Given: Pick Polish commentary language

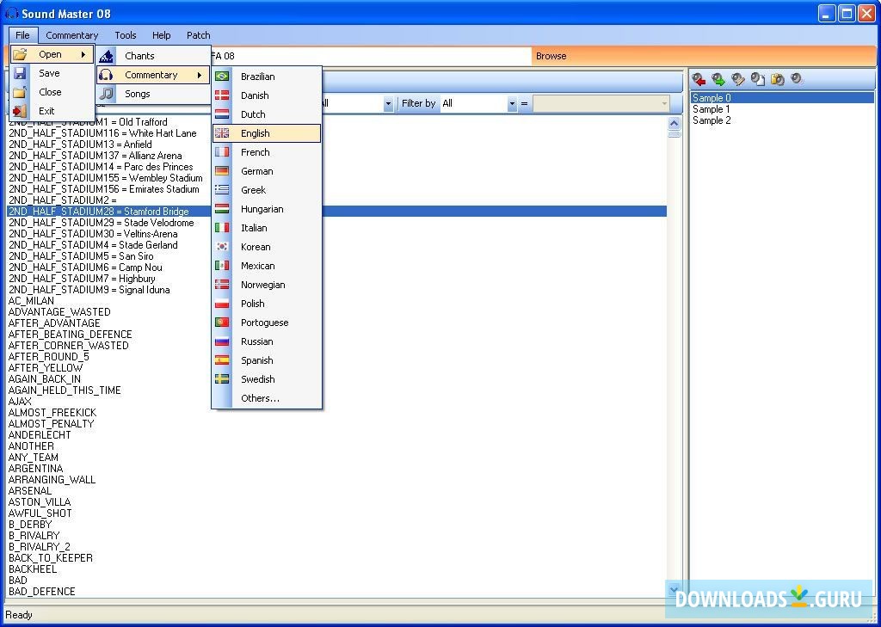Looking at the screenshot, I should click(x=267, y=304).
